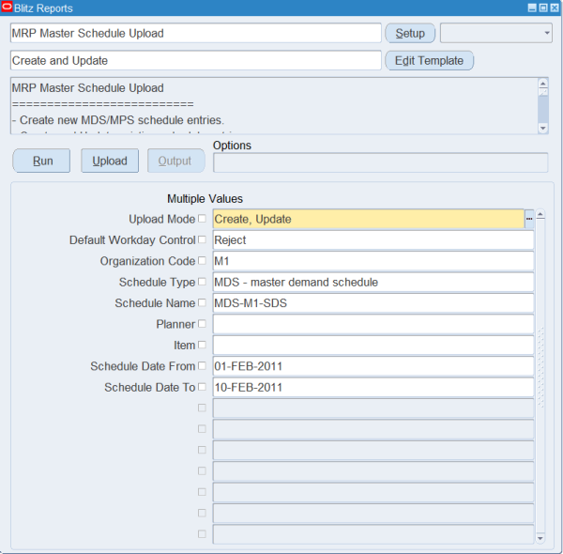563x554 pixels.
Task: Toggle Upload Mode multiple values checkbox
Action: click(202, 219)
